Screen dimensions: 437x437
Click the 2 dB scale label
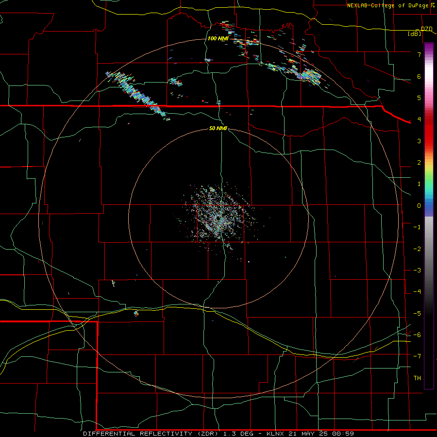pos(419,163)
